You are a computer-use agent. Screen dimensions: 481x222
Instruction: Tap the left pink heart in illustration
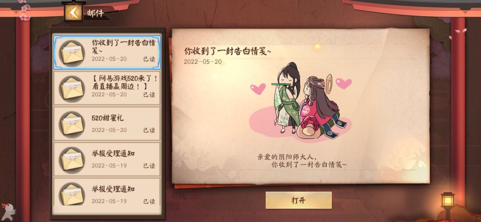[258, 89]
